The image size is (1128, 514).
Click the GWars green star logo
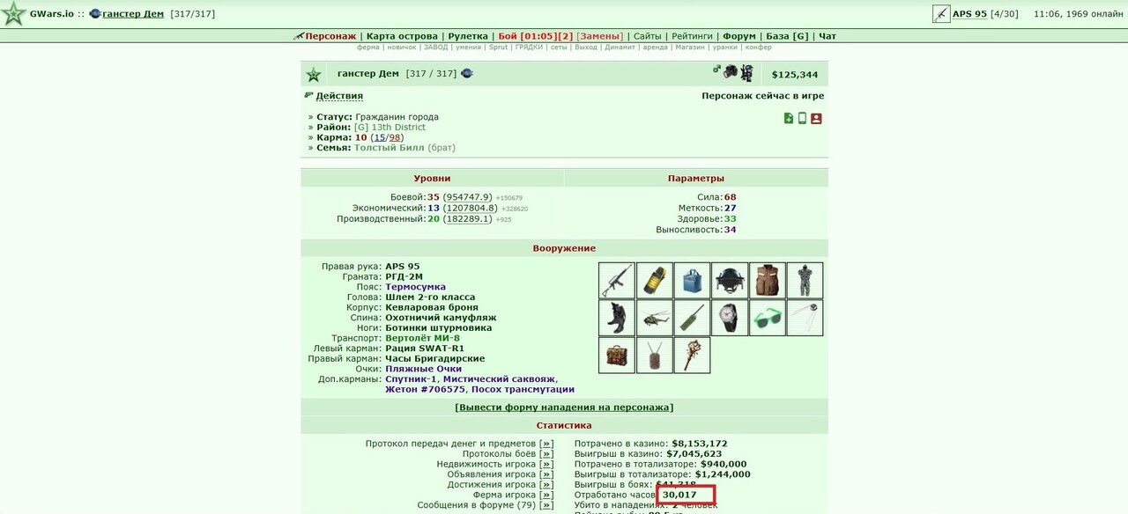click(x=13, y=14)
